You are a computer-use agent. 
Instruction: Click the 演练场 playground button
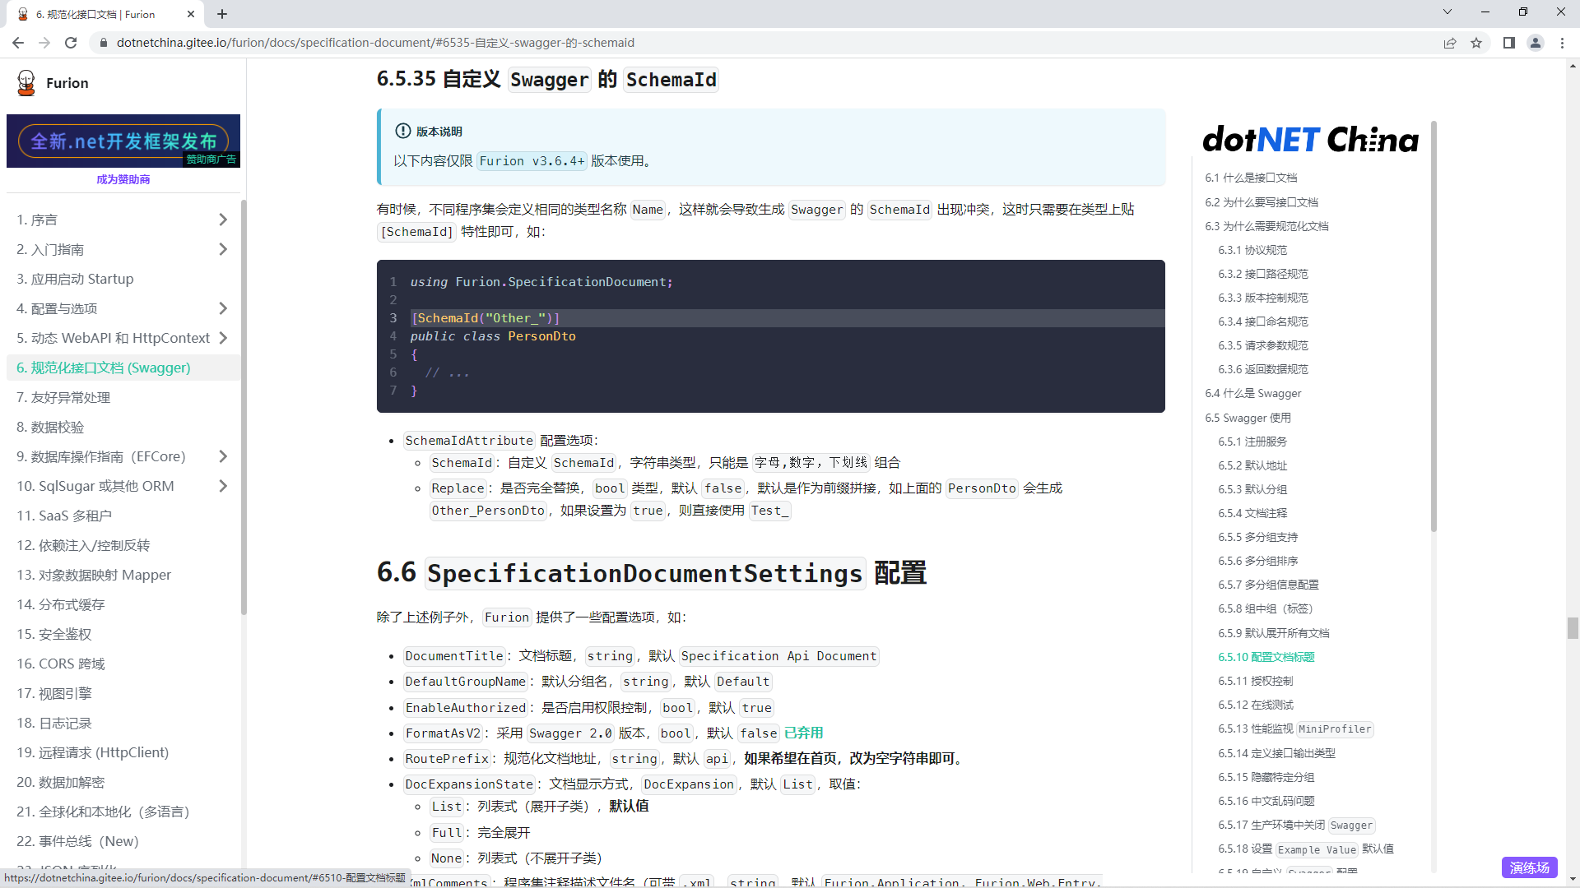[x=1529, y=867]
